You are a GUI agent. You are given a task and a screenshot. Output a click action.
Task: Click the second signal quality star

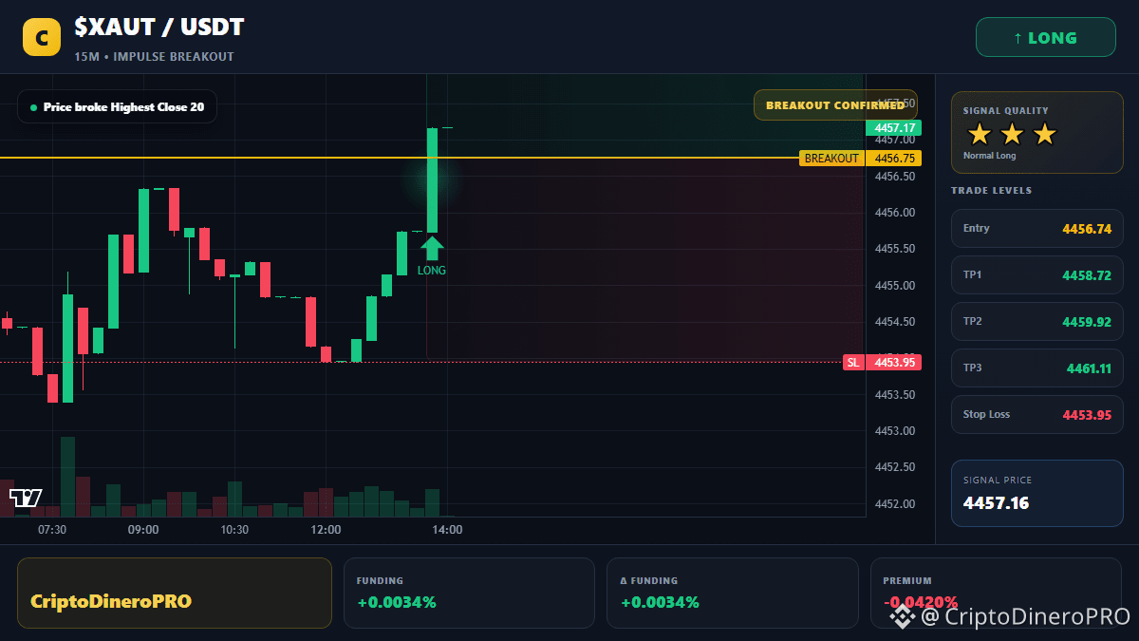[1012, 134]
